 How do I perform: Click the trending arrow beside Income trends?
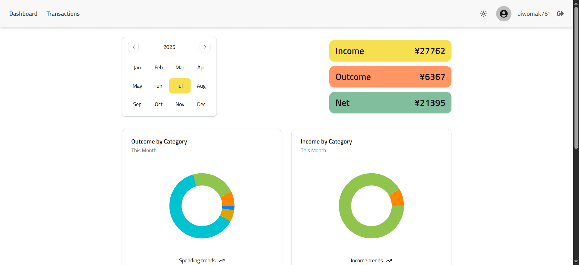[389, 260]
